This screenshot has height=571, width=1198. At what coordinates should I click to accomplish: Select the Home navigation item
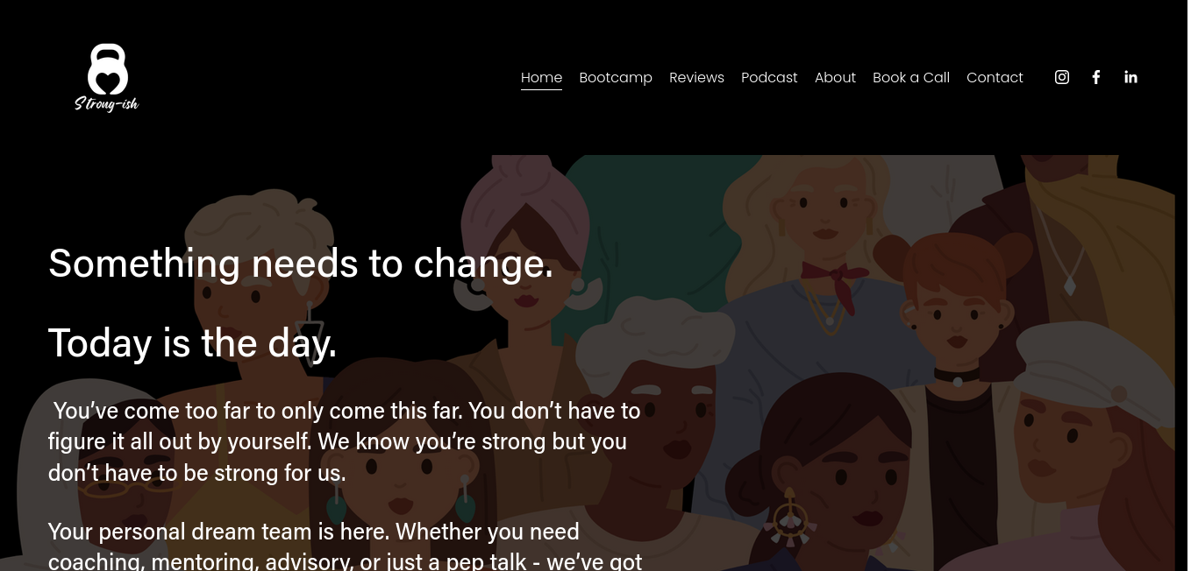[541, 77]
